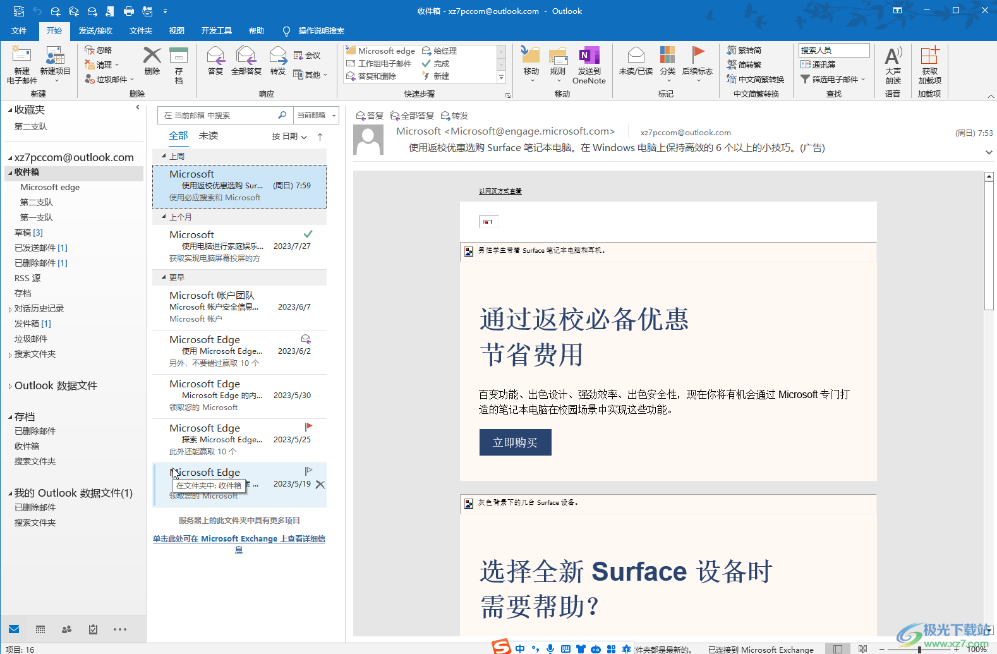The image size is (997, 654).
Task: Toggle normal view layout in status bar
Action: 837,649
